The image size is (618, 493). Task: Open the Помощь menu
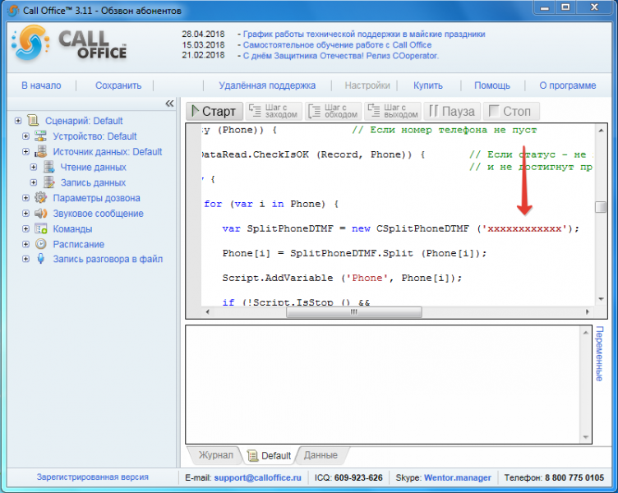coord(492,85)
